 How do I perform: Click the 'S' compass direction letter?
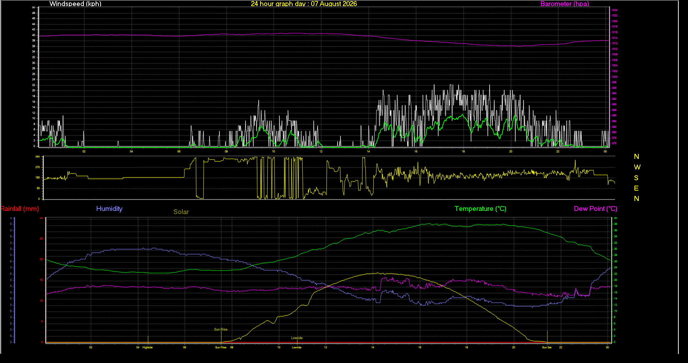pos(636,178)
